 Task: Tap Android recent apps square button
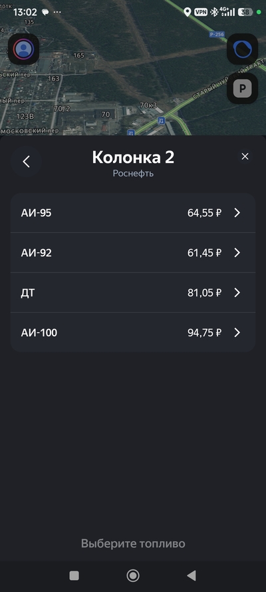tap(74, 575)
